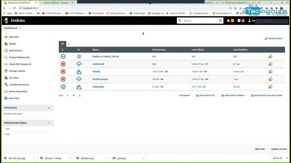Schedule build for TestNG project
Image resolution: width=291 pixels, height=163 pixels.
click(270, 79)
